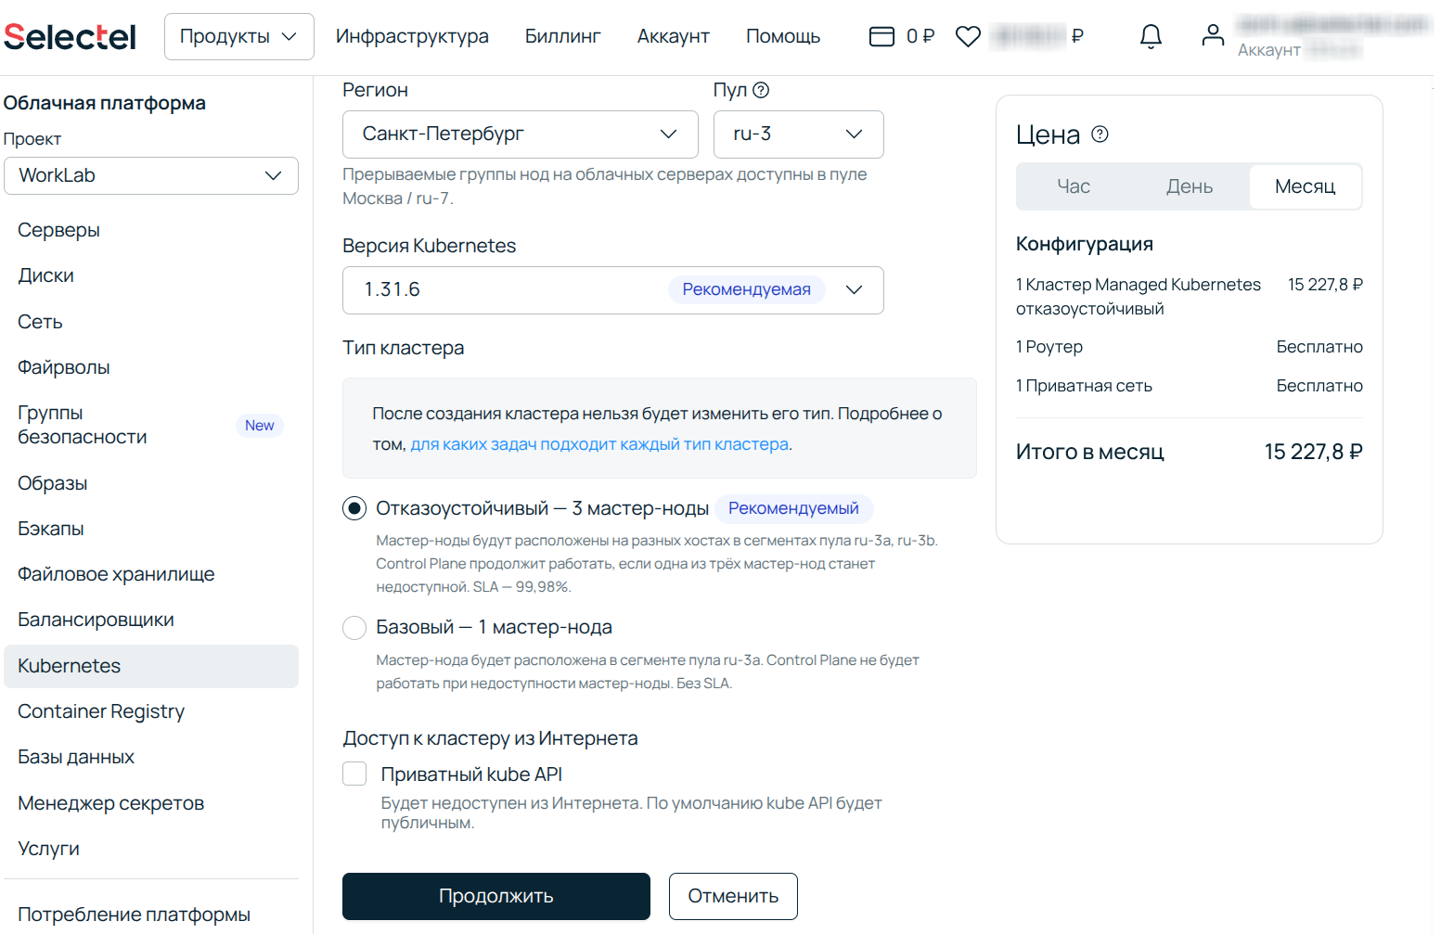
Task: Enable the Приватный kube API checkbox
Action: click(x=354, y=774)
